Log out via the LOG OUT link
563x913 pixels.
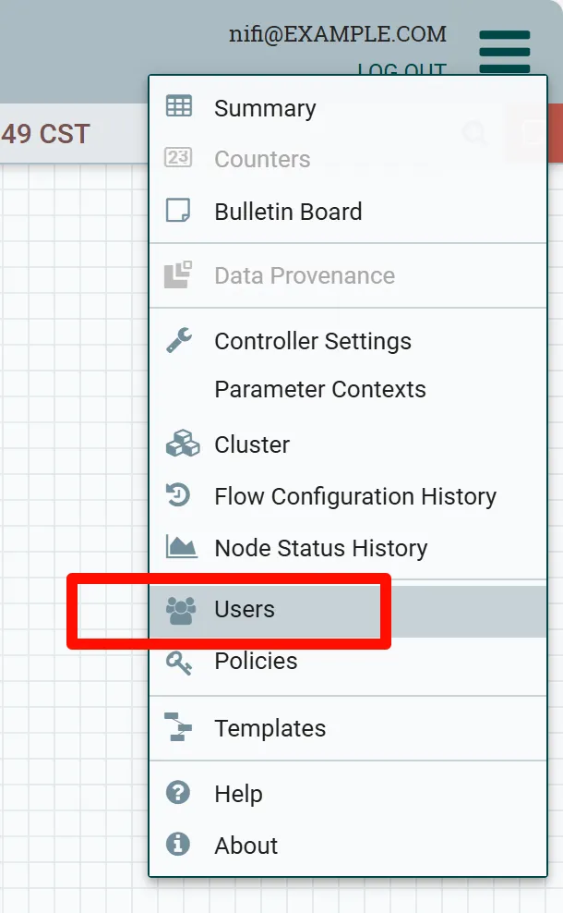click(x=401, y=69)
